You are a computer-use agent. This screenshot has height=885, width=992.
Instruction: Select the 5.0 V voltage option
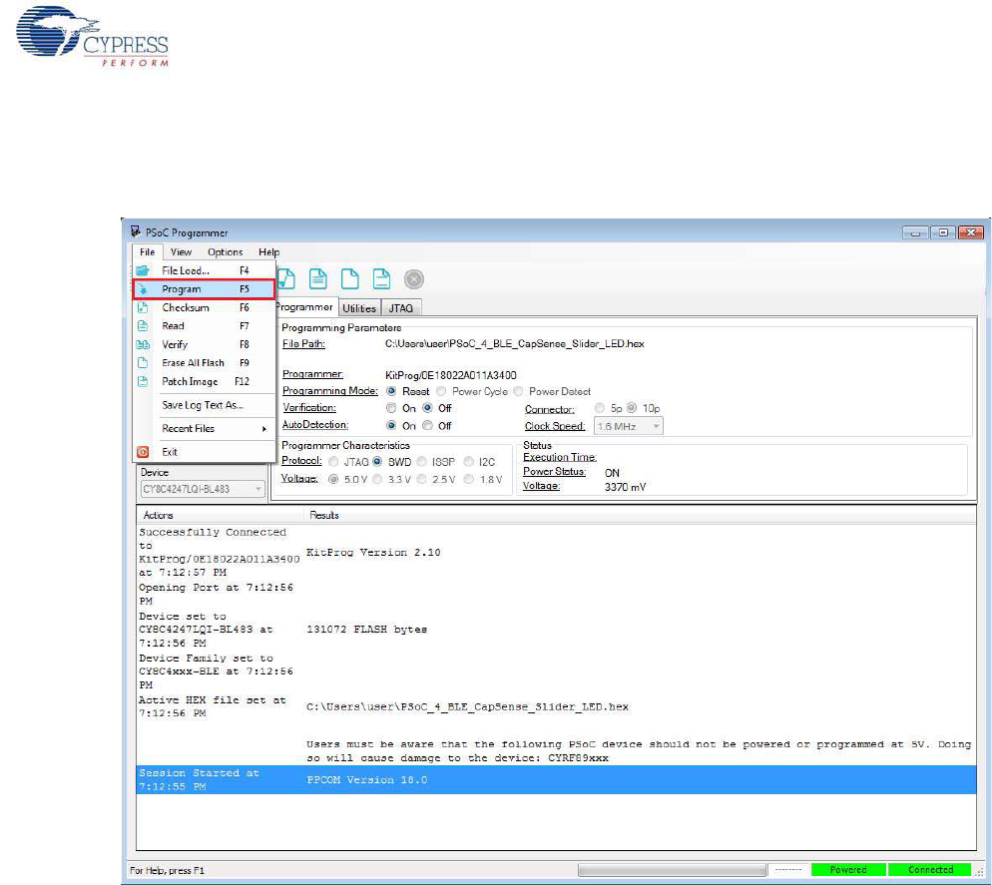click(333, 479)
